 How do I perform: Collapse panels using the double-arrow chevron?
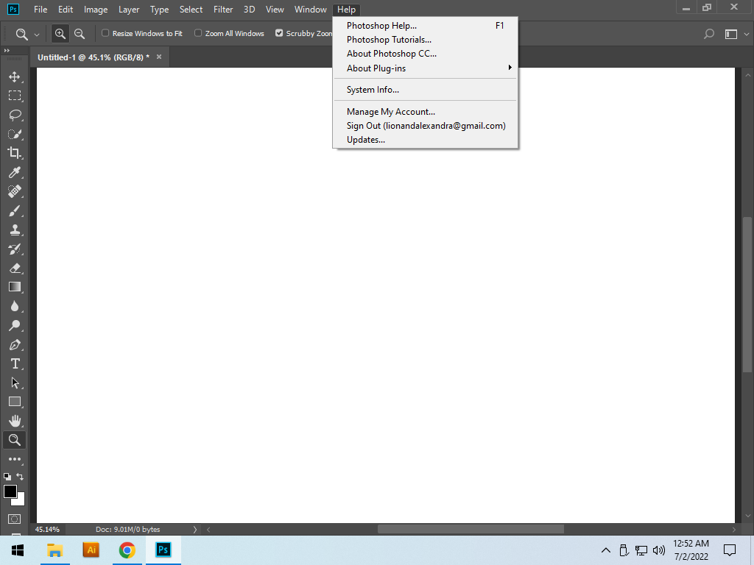pos(7,51)
